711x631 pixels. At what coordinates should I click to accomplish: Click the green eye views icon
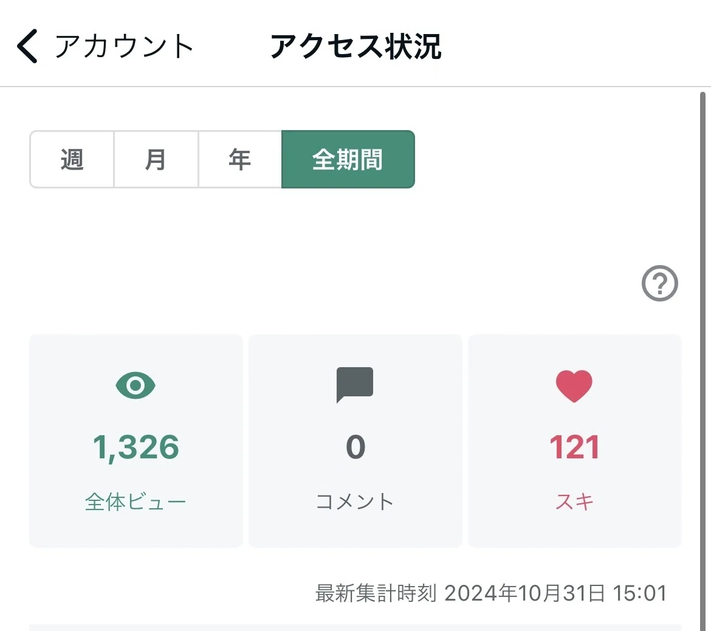click(136, 385)
